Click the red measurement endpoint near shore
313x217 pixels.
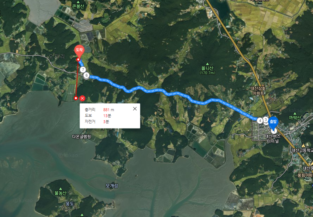[76, 98]
